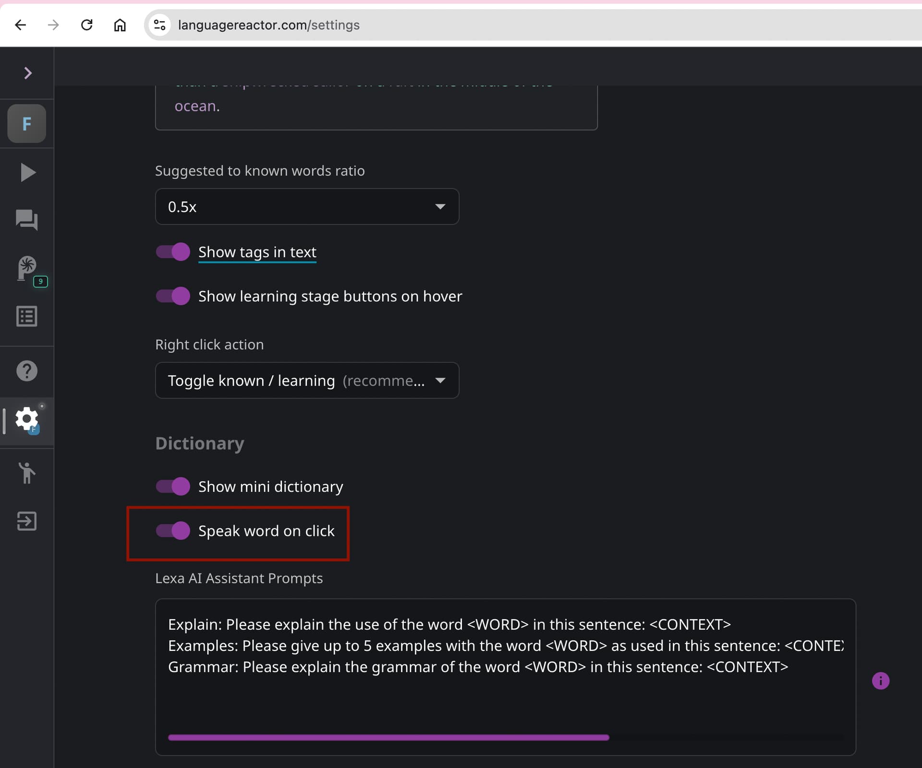Click the purple horizontal scrollbar in the prompts box
The height and width of the screenshot is (768, 922).
[388, 737]
